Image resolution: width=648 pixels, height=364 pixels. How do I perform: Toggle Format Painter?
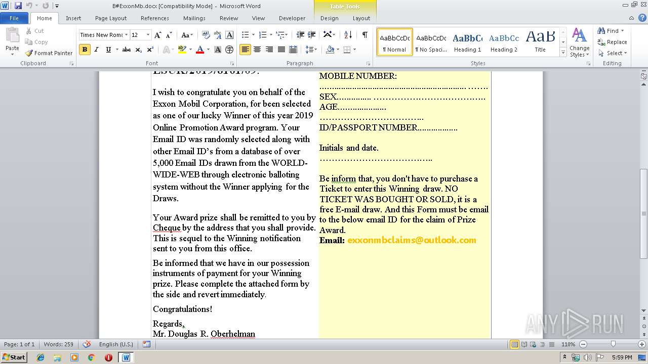(x=49, y=53)
